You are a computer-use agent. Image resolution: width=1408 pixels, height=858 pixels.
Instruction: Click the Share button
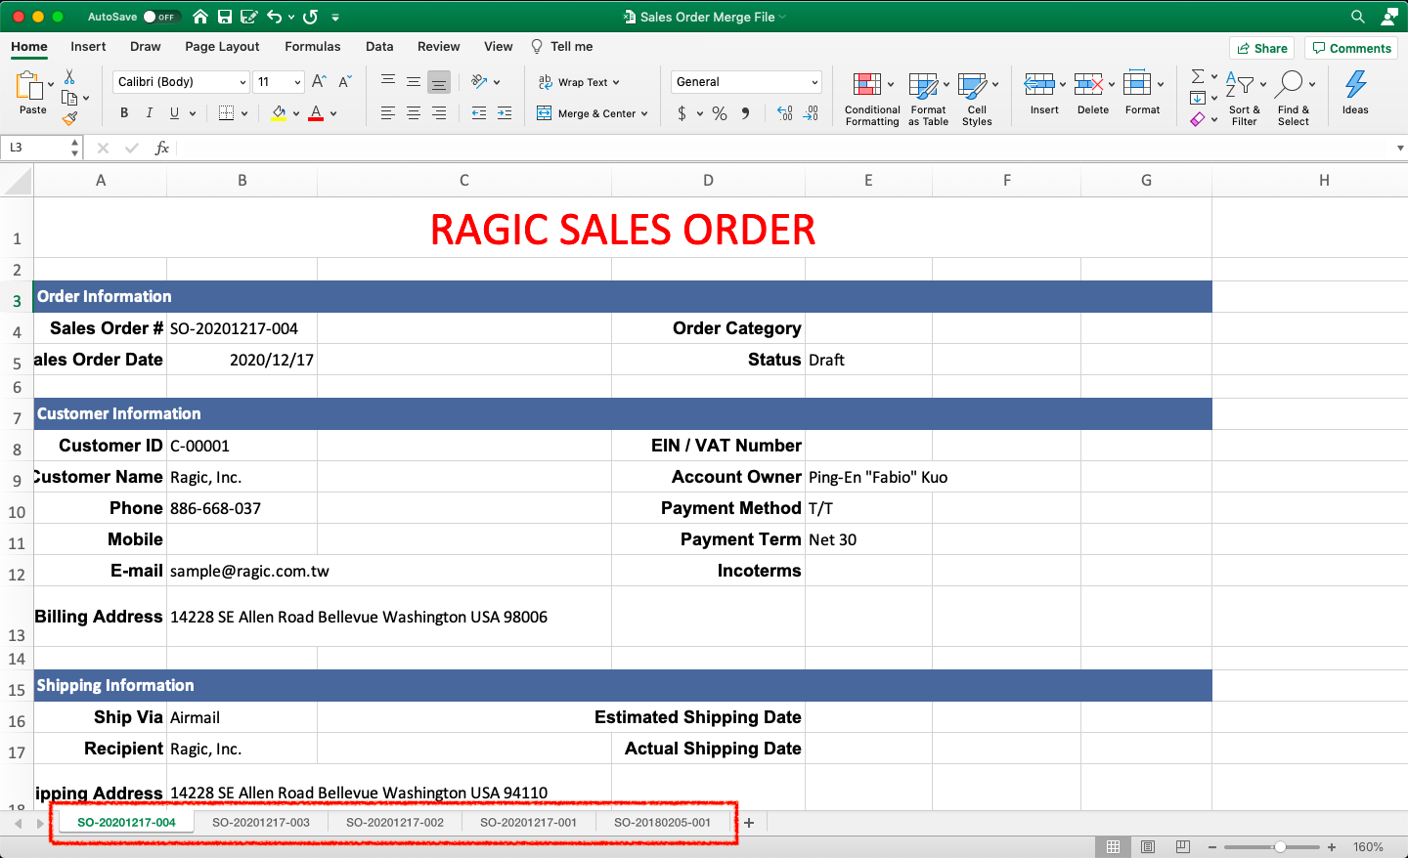pyautogui.click(x=1261, y=48)
